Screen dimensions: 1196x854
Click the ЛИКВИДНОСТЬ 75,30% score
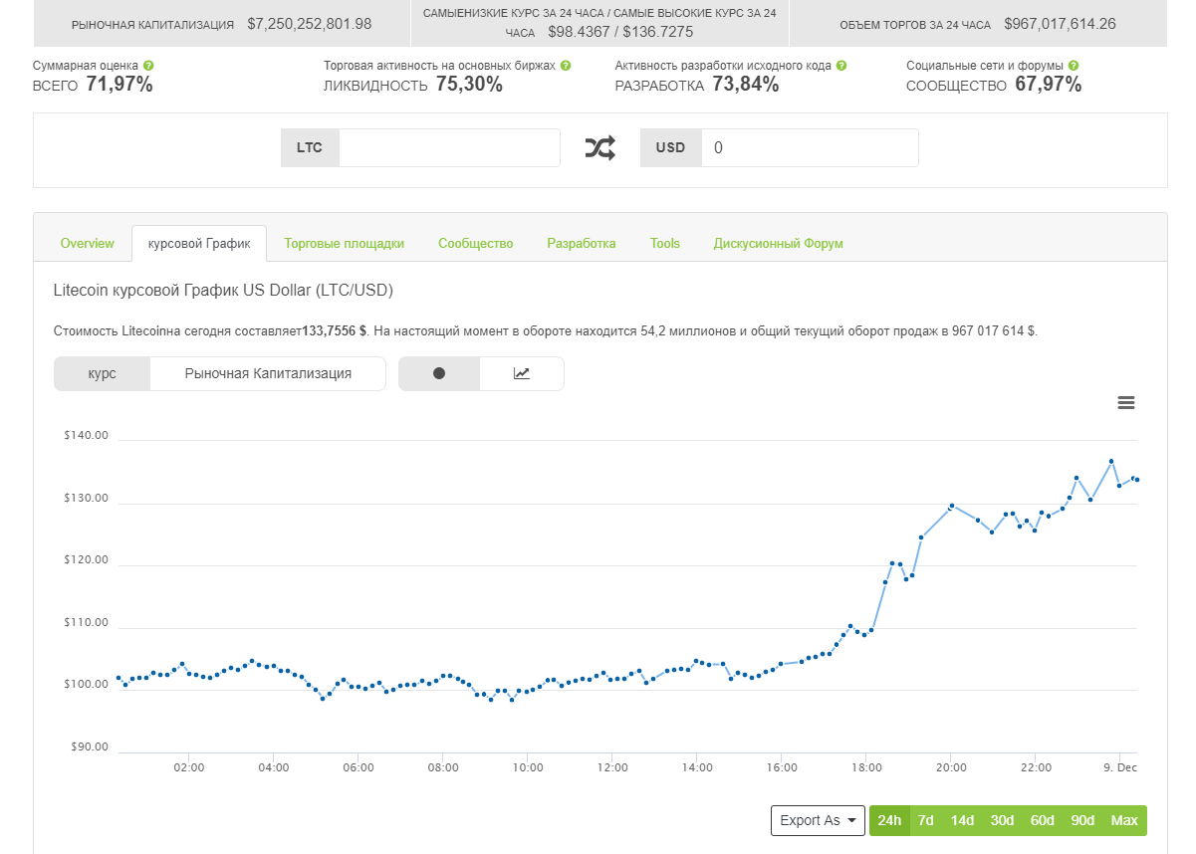tap(413, 86)
